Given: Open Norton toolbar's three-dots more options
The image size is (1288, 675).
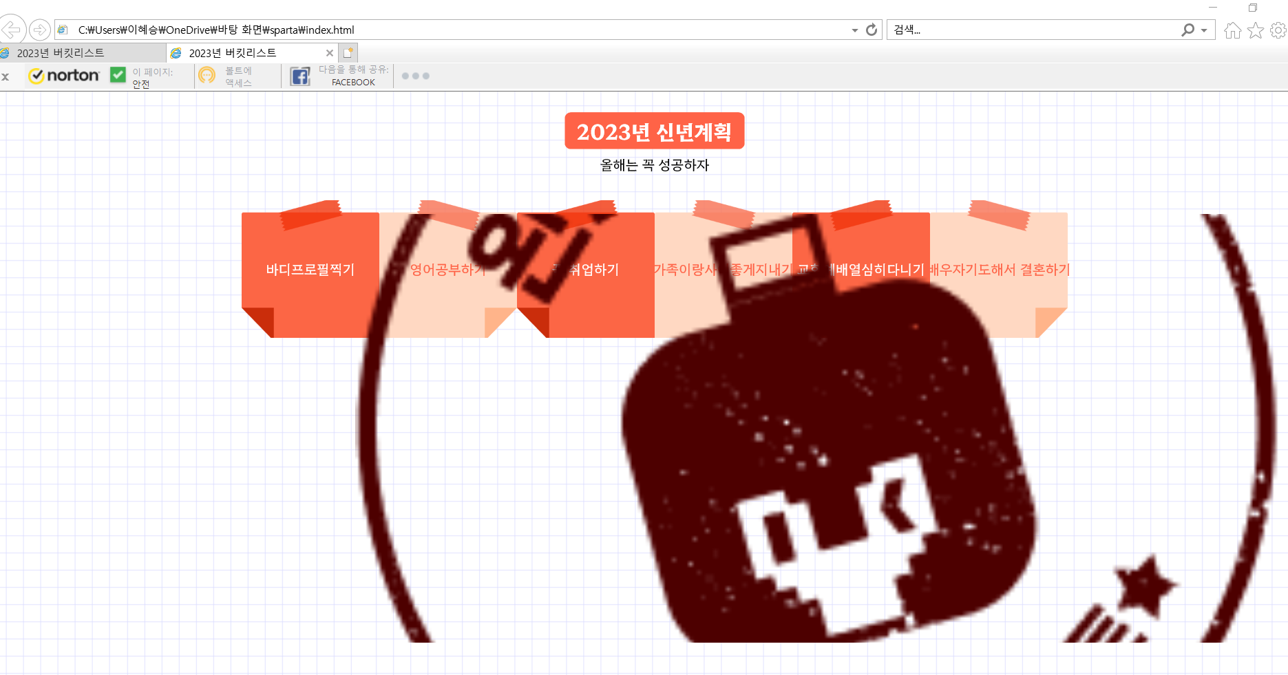Looking at the screenshot, I should coord(416,76).
